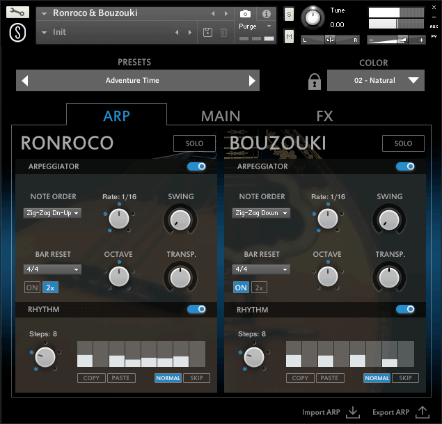Enable Ronroco Bar Reset ON button
The height and width of the screenshot is (424, 442).
click(x=32, y=288)
